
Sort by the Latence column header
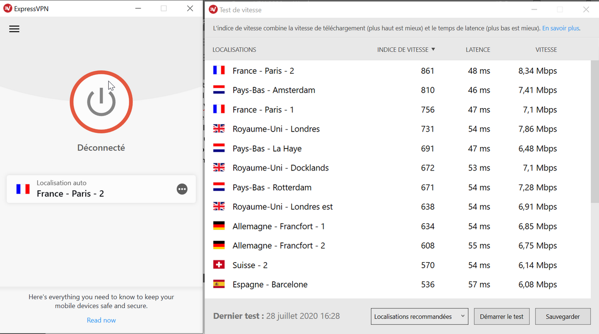point(478,49)
